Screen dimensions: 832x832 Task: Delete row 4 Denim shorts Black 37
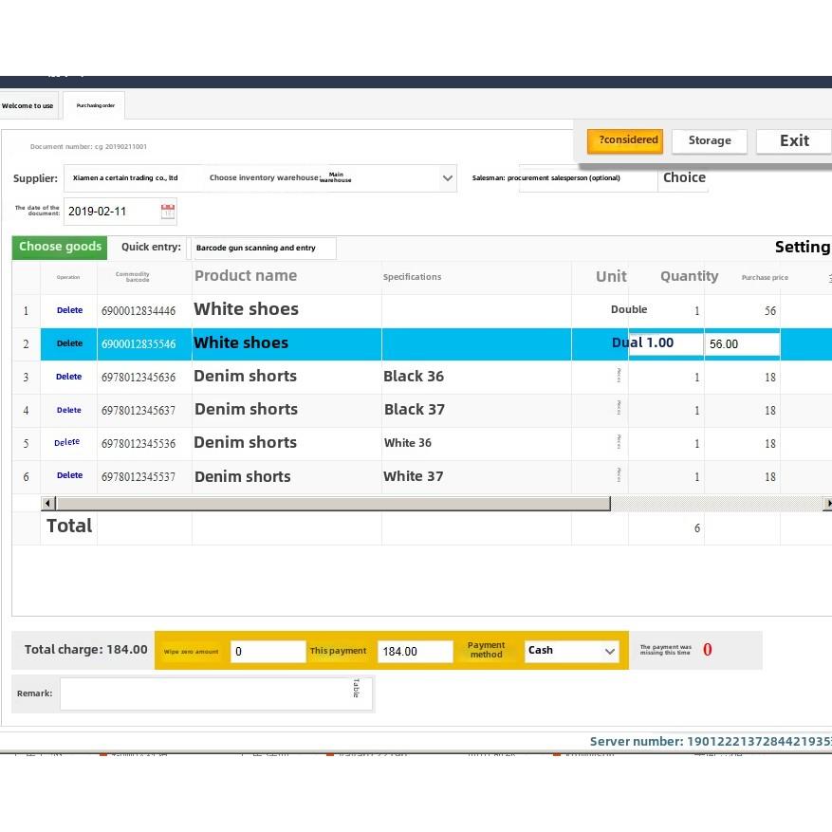tap(69, 410)
